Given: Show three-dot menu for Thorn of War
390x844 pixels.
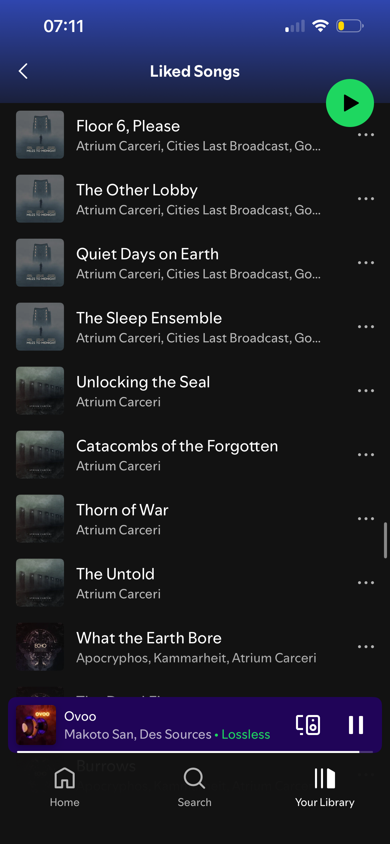Looking at the screenshot, I should point(366,519).
